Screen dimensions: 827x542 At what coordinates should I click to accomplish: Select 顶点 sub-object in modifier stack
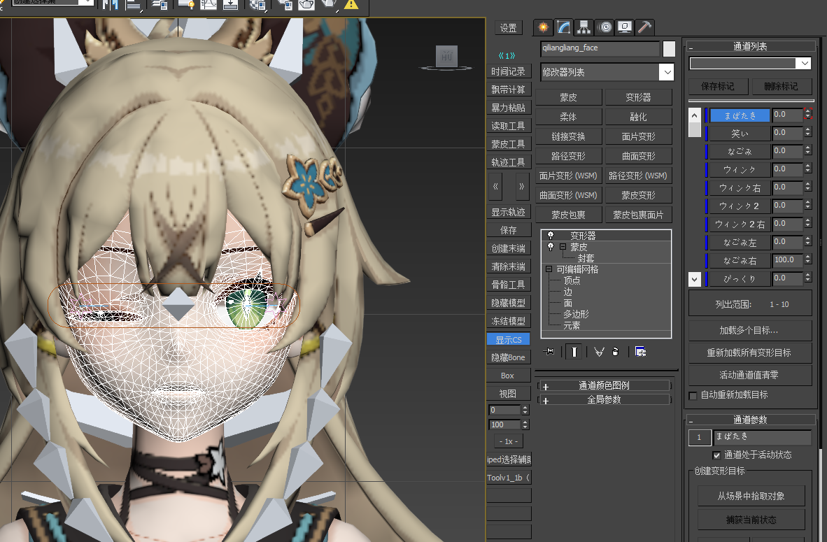coord(572,280)
